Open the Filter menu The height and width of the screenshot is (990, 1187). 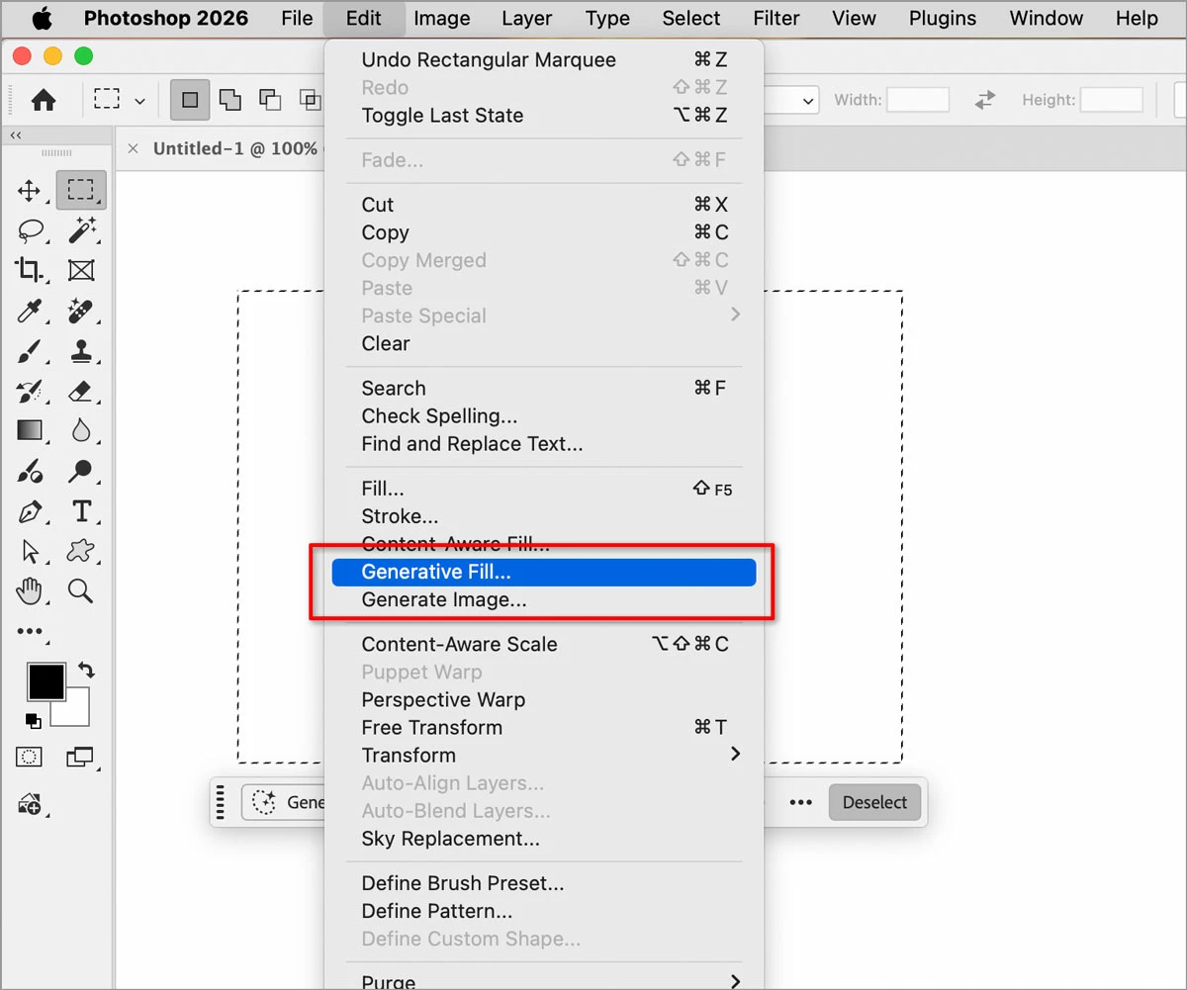click(776, 18)
